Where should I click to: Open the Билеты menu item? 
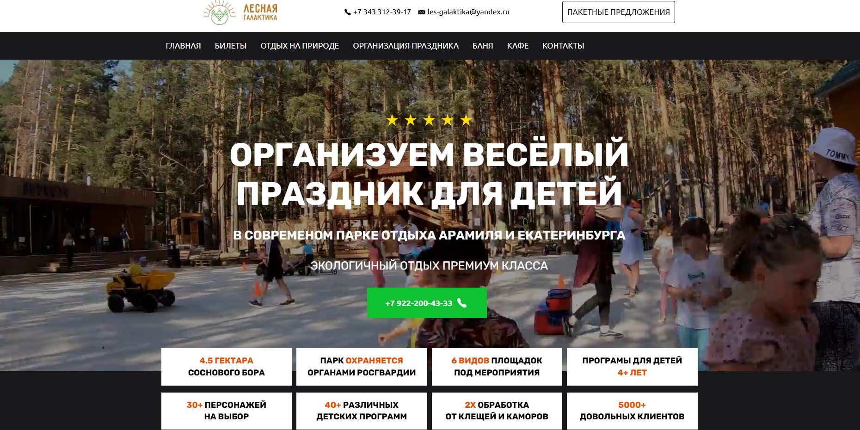click(230, 46)
